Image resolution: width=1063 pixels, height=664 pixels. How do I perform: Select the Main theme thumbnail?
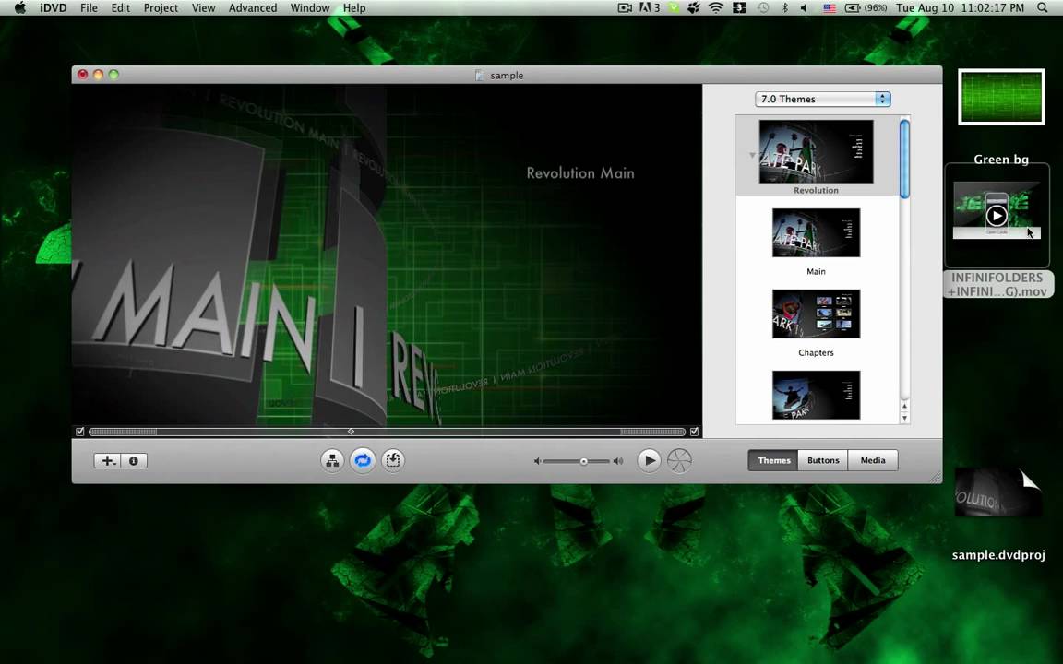(817, 233)
